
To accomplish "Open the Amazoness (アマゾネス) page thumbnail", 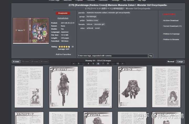I will [98, 118].
